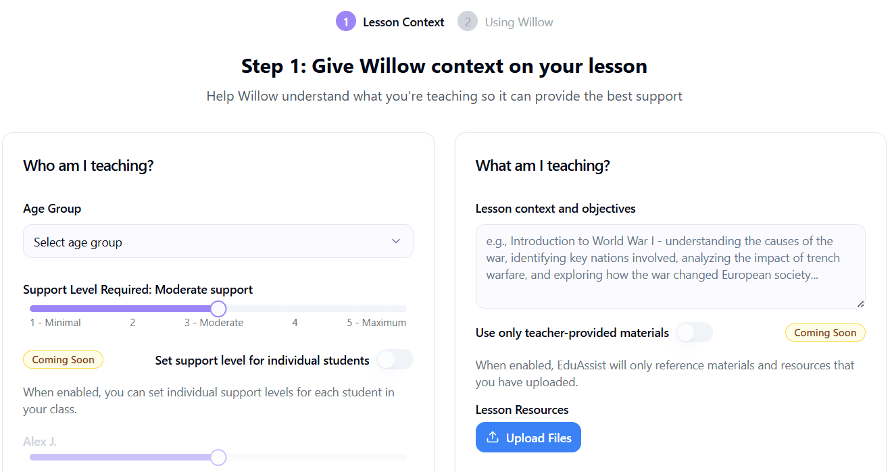This screenshot has height=472, width=892.
Task: Click Alex J.'s support slider handle
Action: pos(218,457)
